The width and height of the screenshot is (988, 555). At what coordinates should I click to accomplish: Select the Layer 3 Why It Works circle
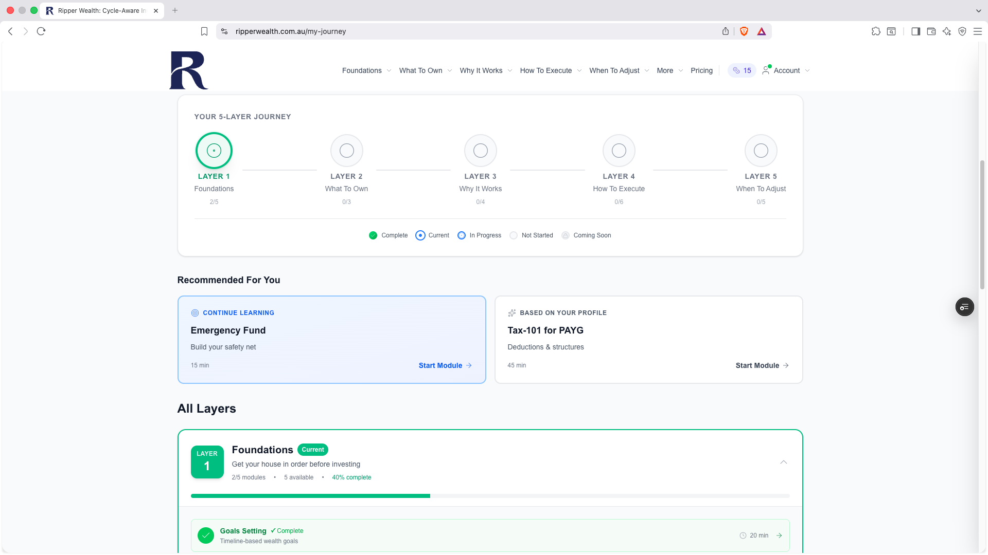point(481,151)
